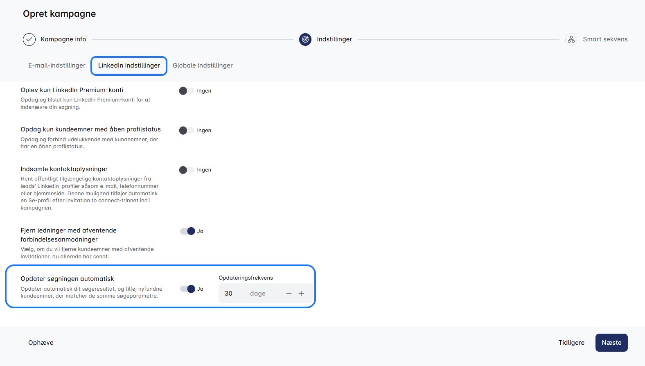This screenshot has width=645, height=366.
Task: Select the LinkedIn indstillinger tab
Action: (x=129, y=66)
